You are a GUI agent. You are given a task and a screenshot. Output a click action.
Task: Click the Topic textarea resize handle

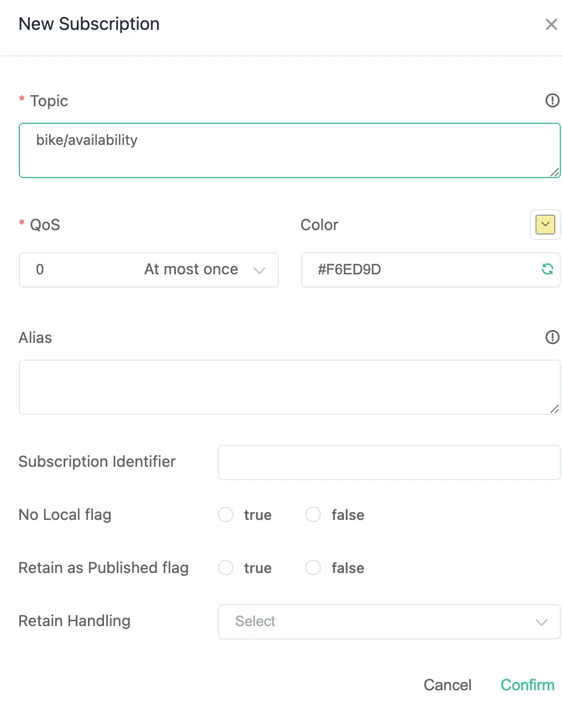coord(554,172)
